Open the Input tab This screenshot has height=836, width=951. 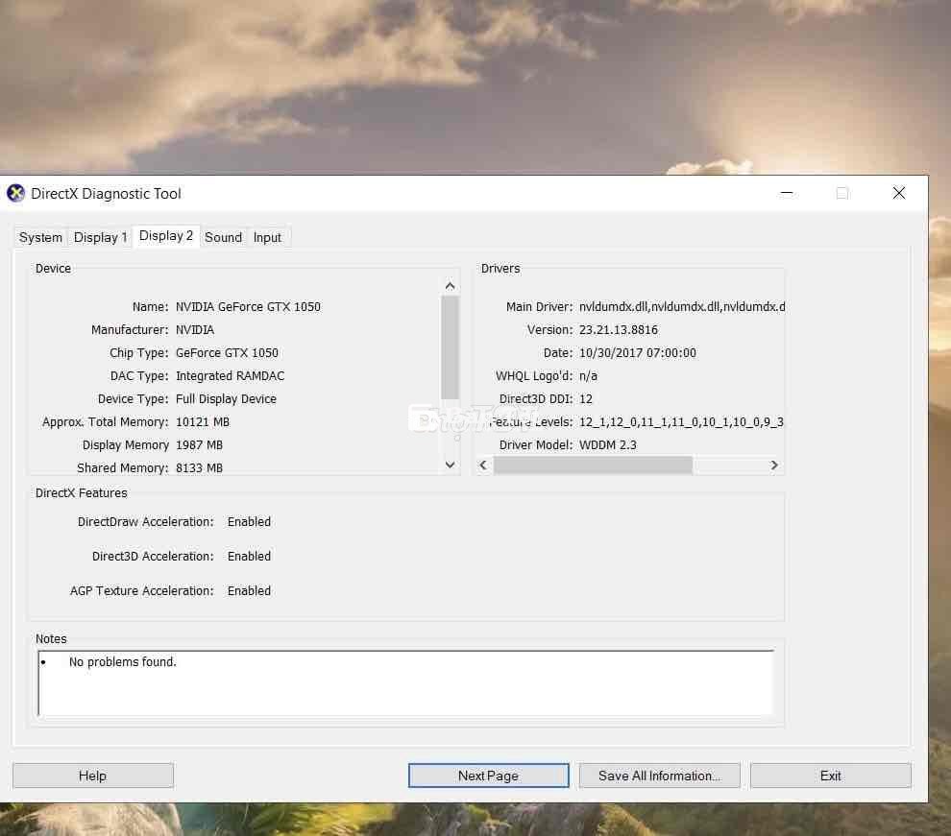(267, 237)
